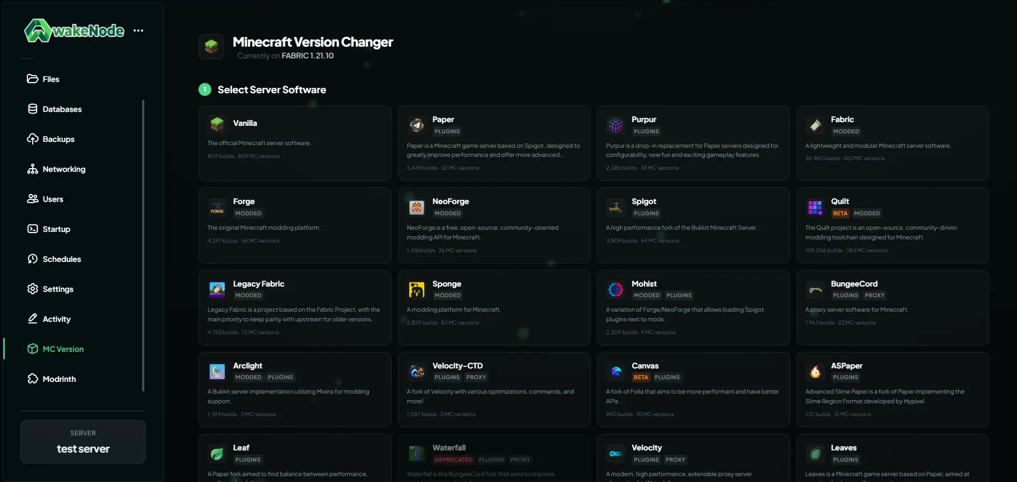
Task: Pick the Velocity-CTD software card
Action: 493,389
